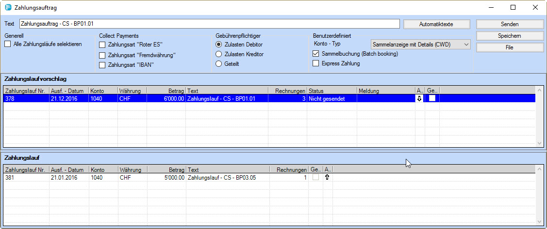This screenshot has width=547, height=229.
Task: Choose the 'Geteilt' fee option
Action: (219, 64)
